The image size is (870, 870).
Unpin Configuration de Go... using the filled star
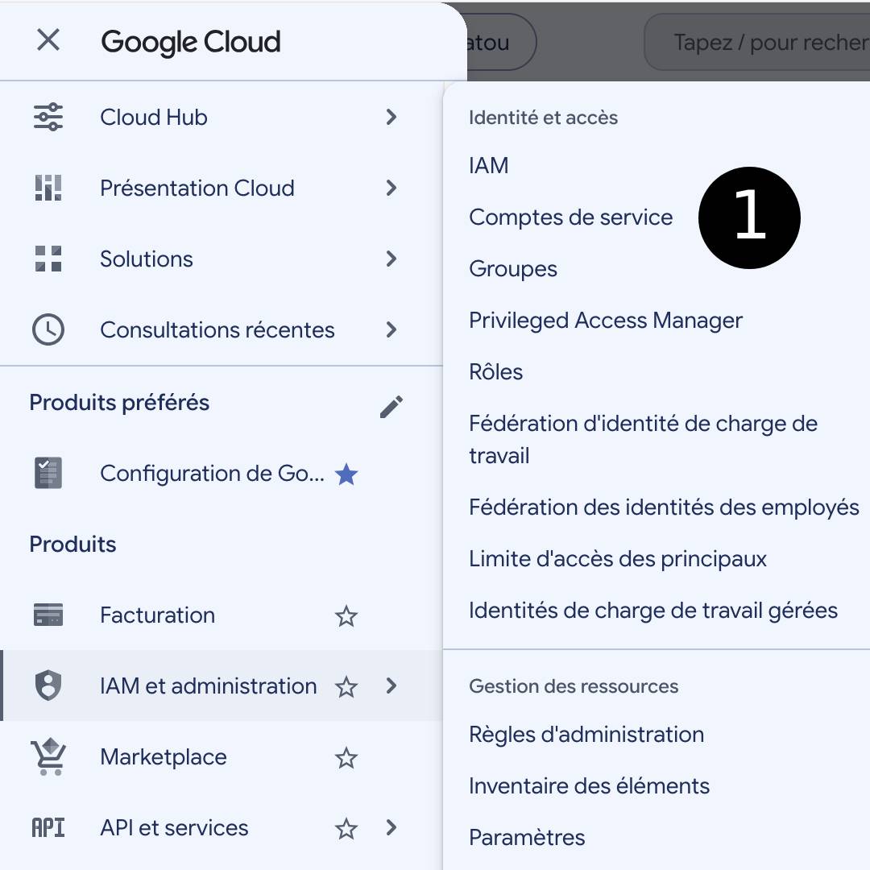[346, 474]
